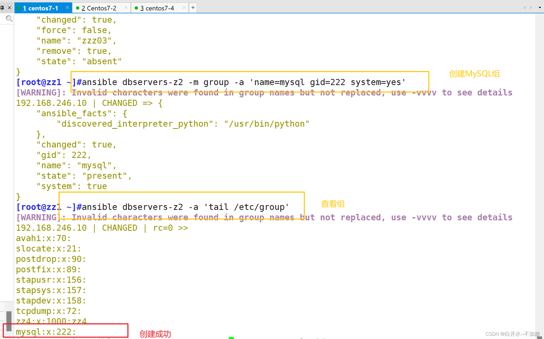Viewport: 544px width, 339px height.
Task: Select the 1 centos7-1 tab
Action: (41, 8)
